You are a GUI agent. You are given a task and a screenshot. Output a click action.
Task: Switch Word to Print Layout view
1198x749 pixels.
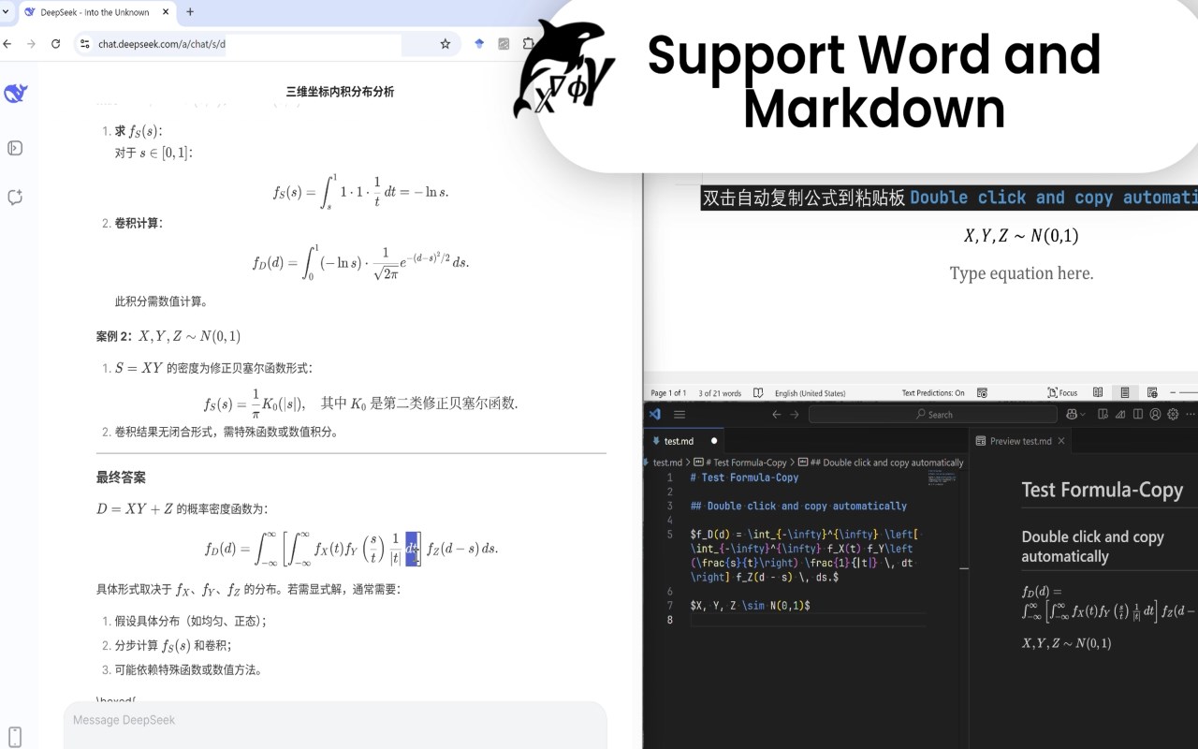[x=1125, y=393]
